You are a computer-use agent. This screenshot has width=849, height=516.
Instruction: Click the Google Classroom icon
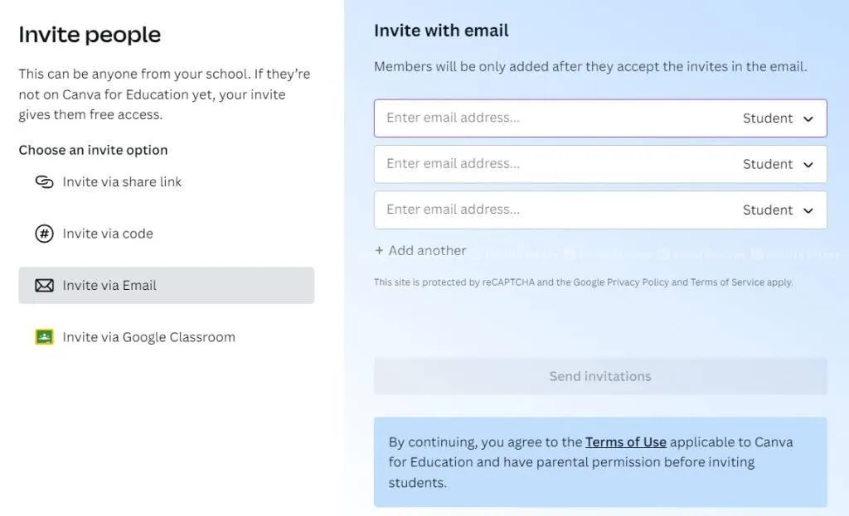tap(44, 337)
